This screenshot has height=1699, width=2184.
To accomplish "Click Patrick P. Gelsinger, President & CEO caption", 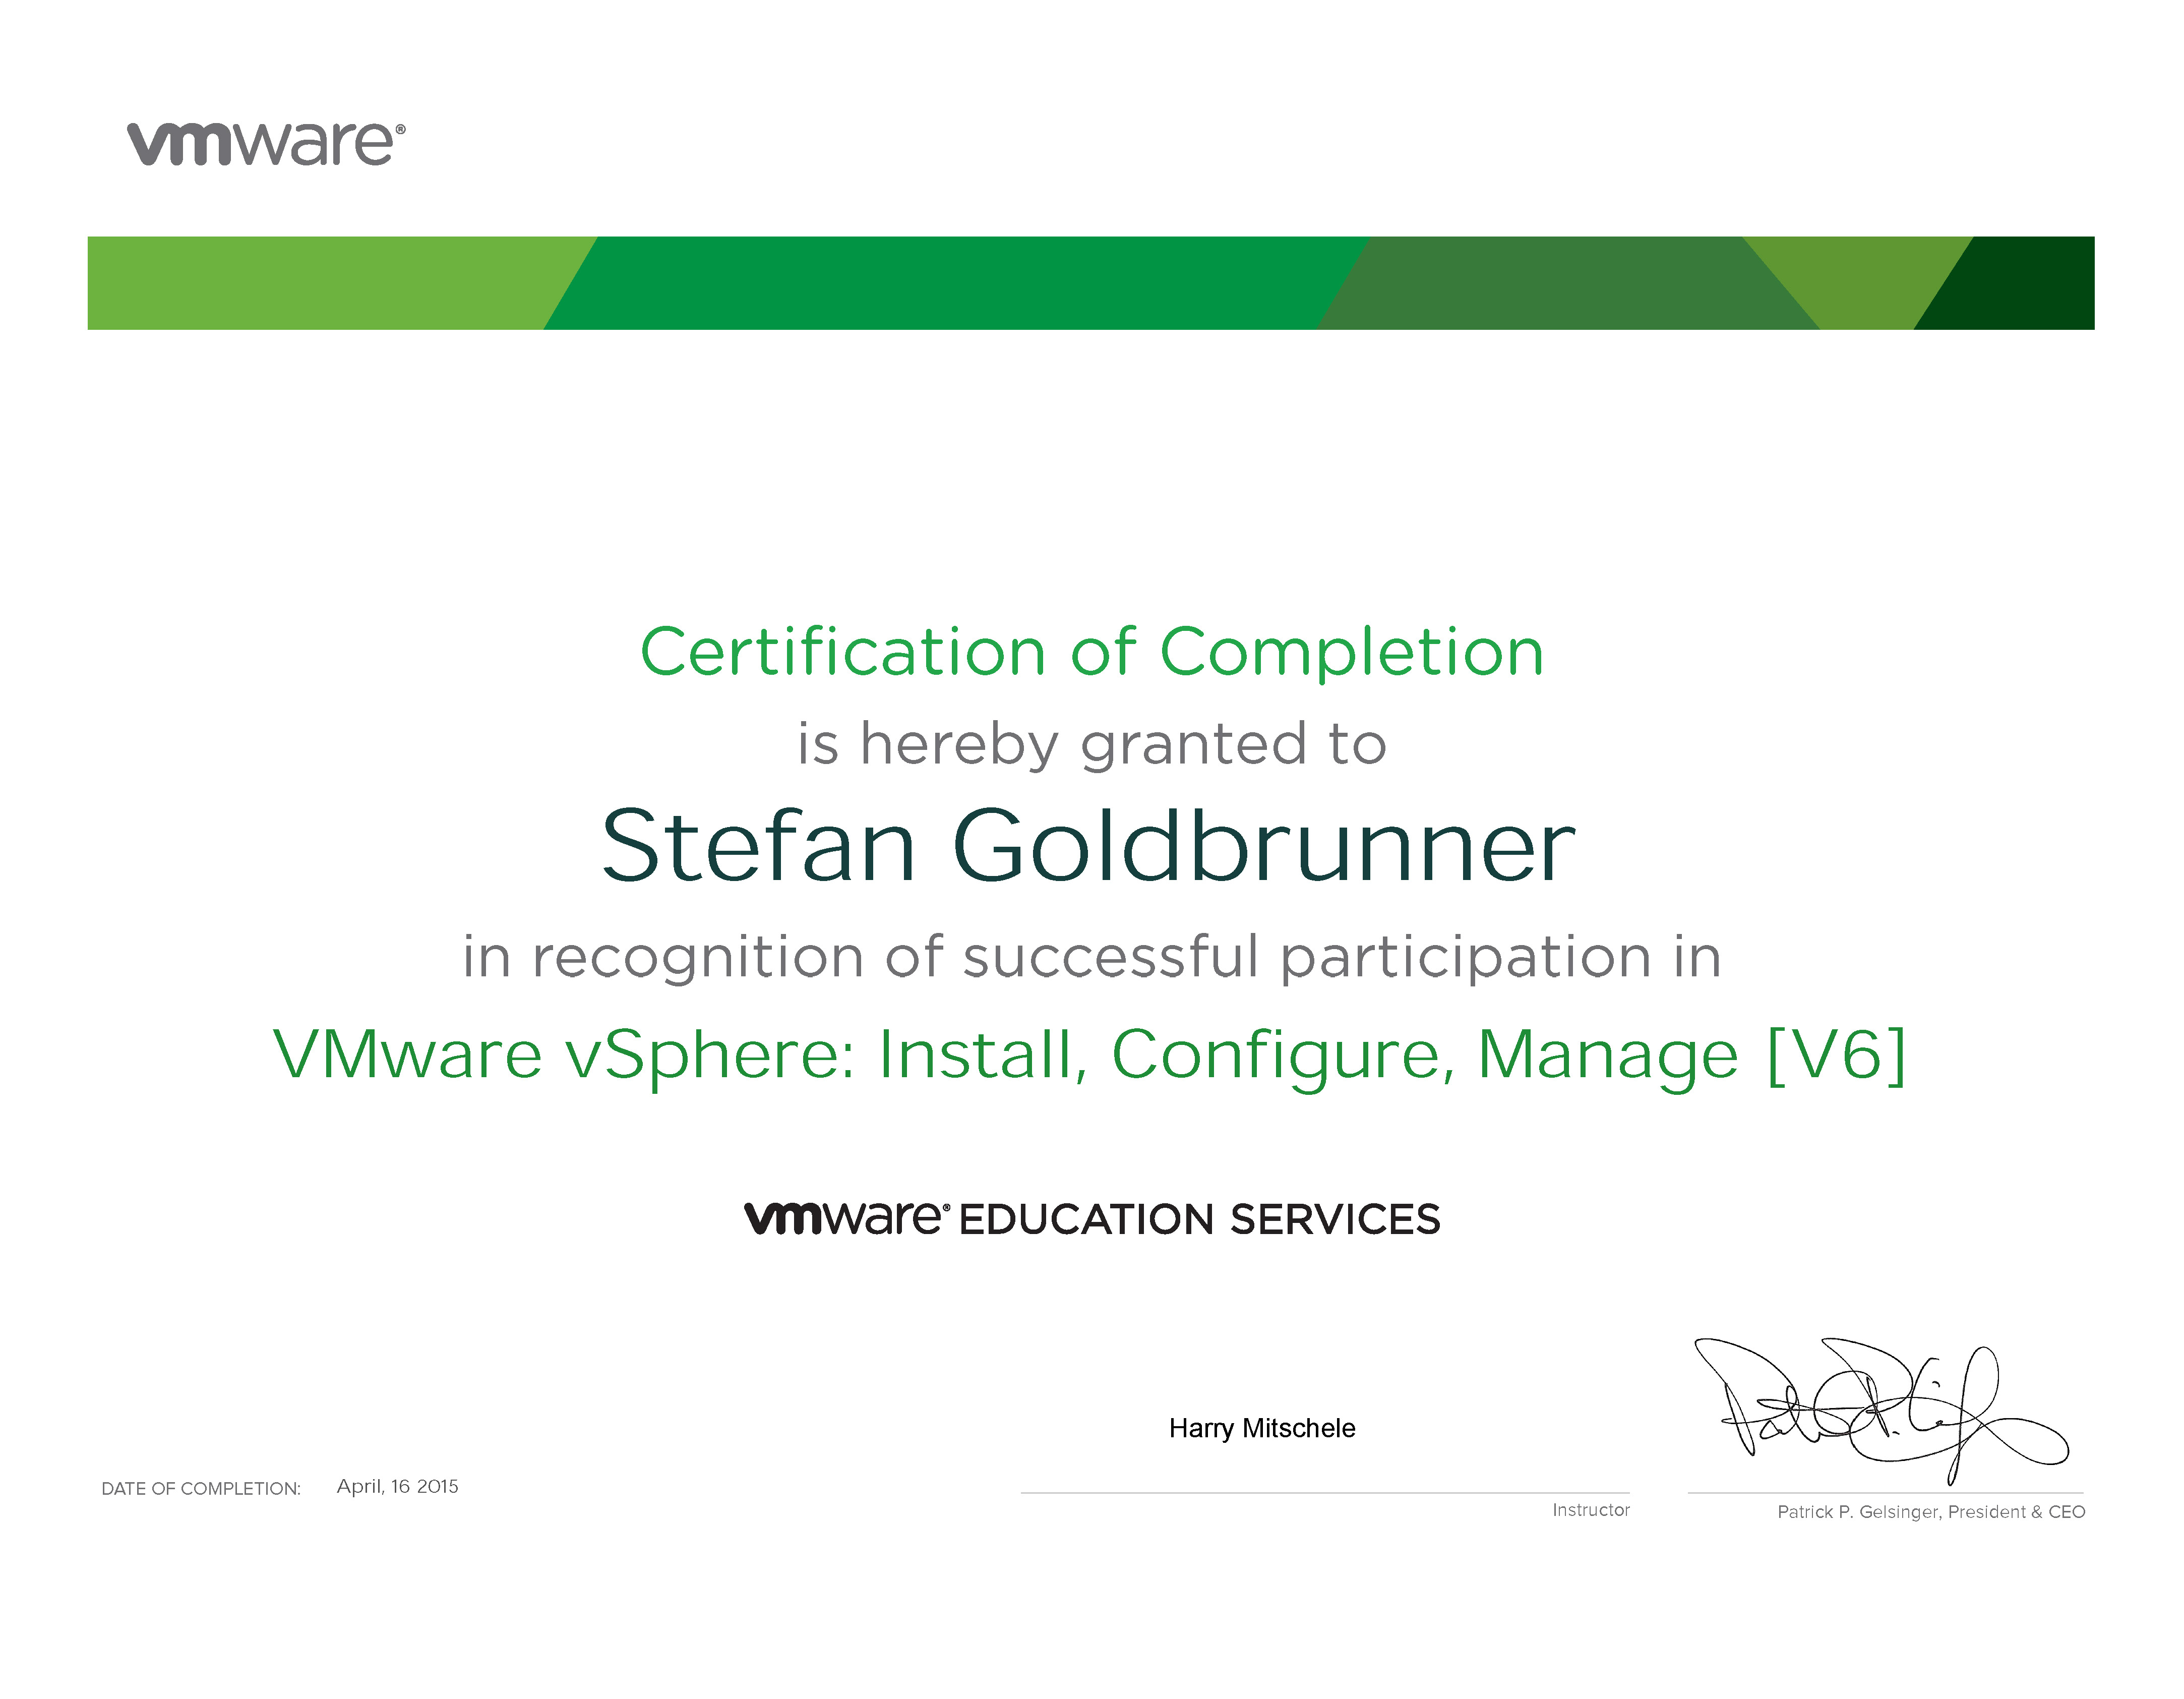I will (x=1931, y=1512).
